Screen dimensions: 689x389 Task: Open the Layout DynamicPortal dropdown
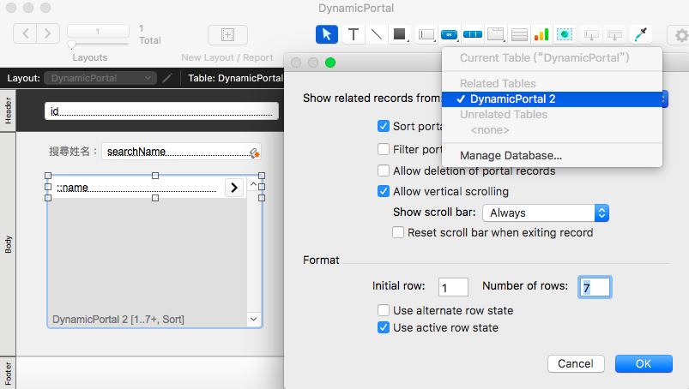click(x=100, y=78)
